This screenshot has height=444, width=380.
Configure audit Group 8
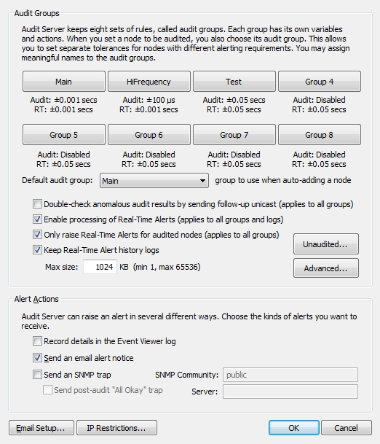point(320,135)
